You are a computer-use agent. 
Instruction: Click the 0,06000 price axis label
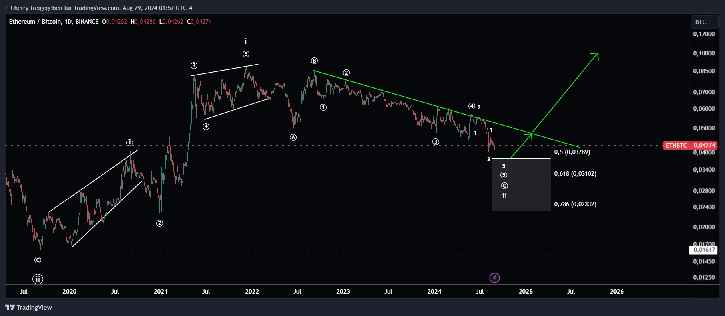(x=704, y=109)
